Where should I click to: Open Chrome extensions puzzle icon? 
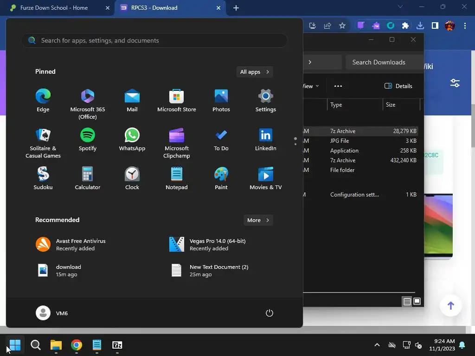click(x=405, y=26)
